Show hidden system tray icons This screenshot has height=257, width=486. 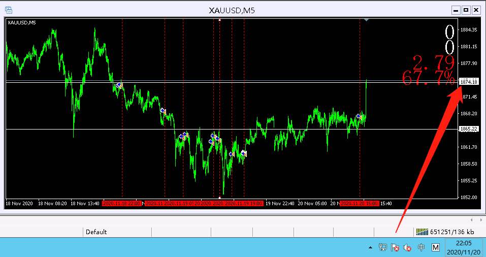[370, 247]
